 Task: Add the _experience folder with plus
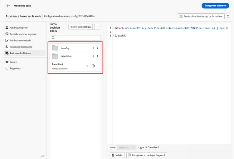click(93, 56)
